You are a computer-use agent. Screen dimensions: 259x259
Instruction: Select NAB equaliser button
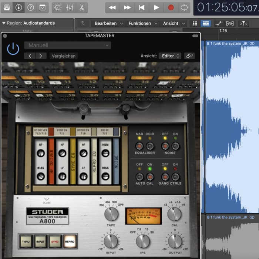pos(139,146)
